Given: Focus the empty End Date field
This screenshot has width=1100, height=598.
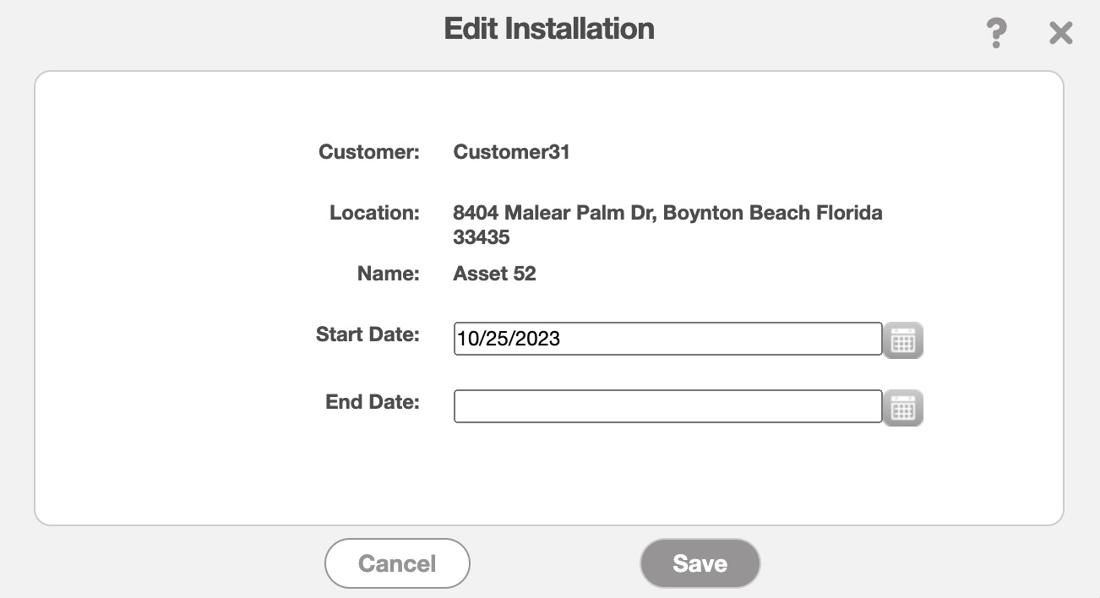Looking at the screenshot, I should [667, 406].
